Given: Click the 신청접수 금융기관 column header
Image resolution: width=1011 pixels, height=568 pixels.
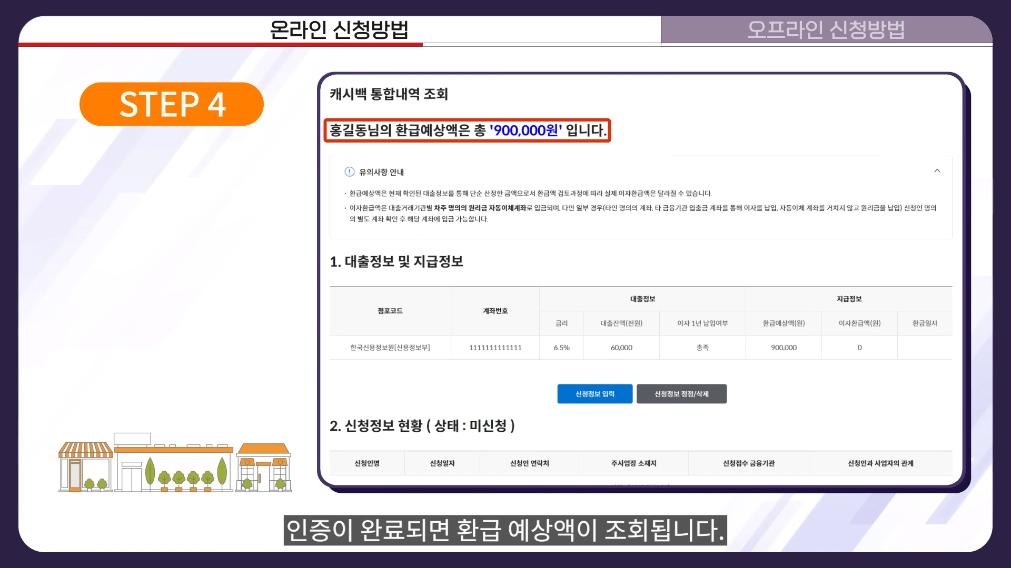Looking at the screenshot, I should pos(748,463).
